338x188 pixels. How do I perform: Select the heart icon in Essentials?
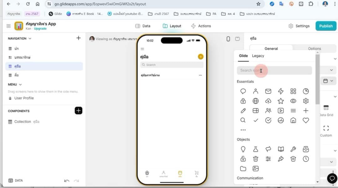[306, 120]
